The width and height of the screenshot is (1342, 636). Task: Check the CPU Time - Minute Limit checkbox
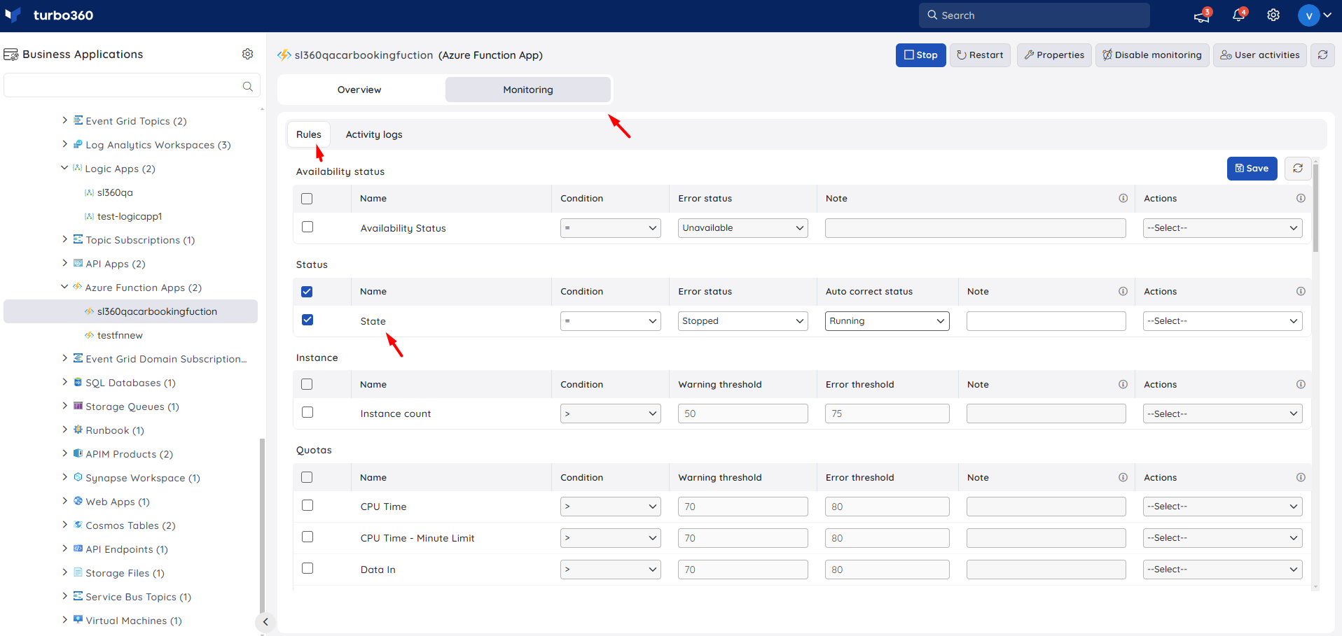pyautogui.click(x=307, y=537)
